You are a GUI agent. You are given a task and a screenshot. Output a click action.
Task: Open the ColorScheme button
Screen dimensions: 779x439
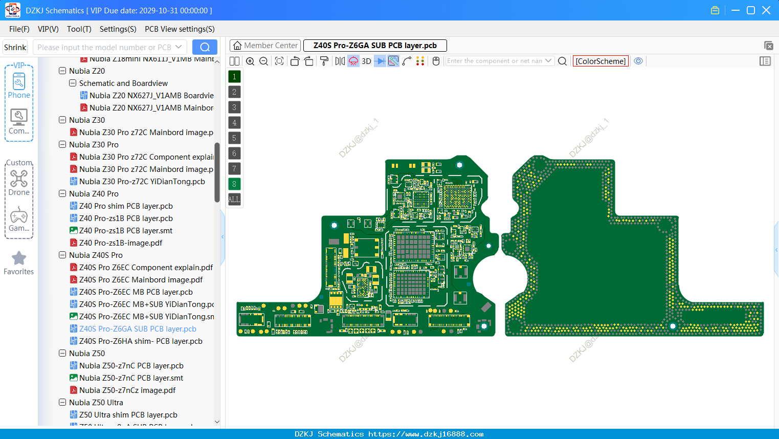(600, 61)
